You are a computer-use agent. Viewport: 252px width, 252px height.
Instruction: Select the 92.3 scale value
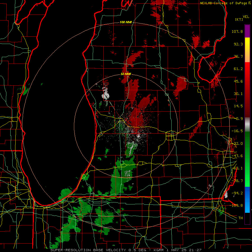238,44
